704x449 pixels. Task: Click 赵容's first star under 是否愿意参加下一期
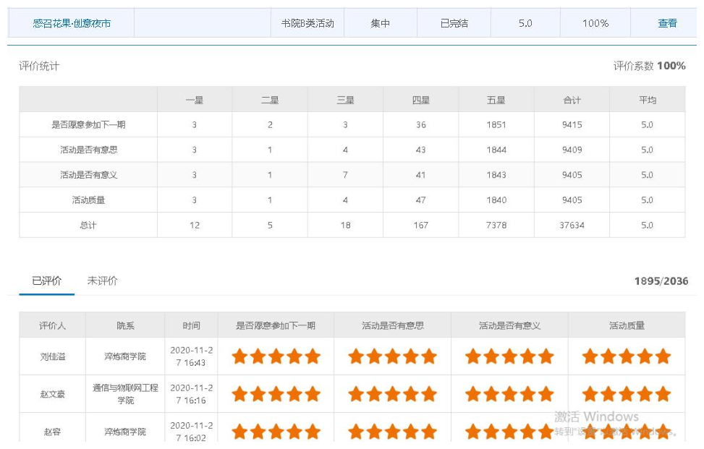tap(239, 432)
